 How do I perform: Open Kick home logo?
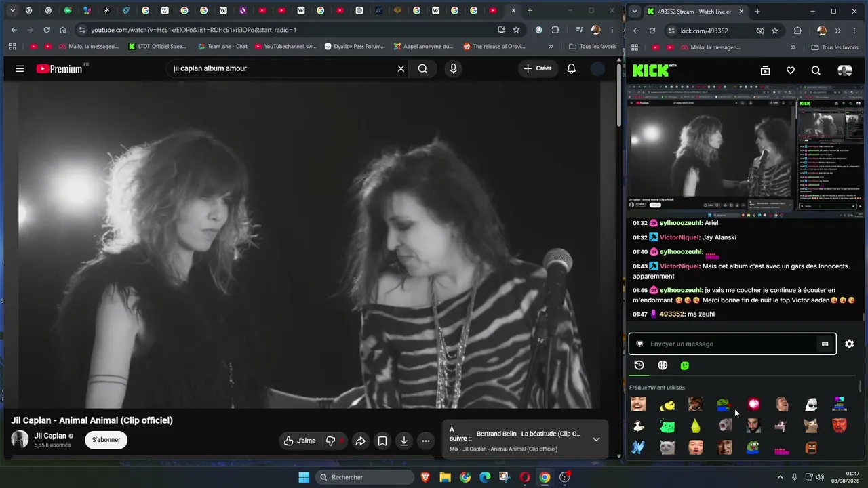(654, 70)
